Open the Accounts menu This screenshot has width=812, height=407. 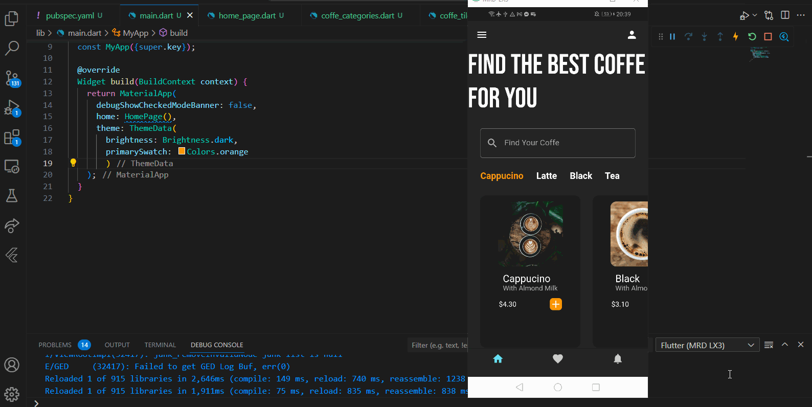click(x=11, y=365)
